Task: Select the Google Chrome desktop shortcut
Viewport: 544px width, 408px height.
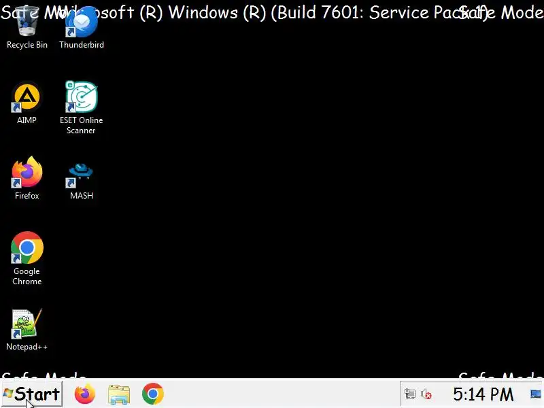Action: 27,258
